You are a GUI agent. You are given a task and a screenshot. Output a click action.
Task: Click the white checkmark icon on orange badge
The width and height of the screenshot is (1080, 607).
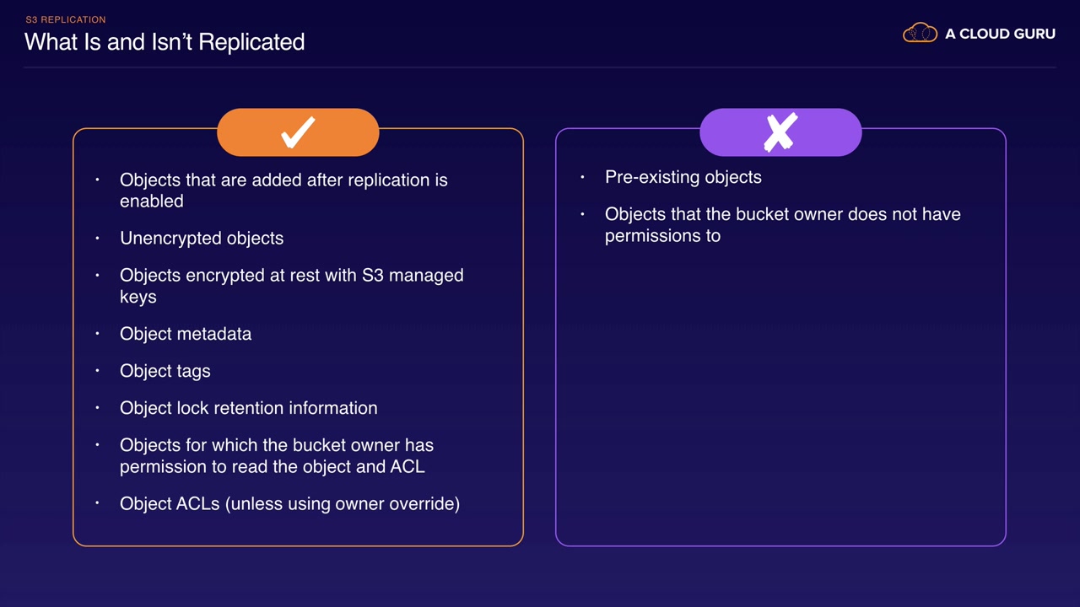(298, 132)
